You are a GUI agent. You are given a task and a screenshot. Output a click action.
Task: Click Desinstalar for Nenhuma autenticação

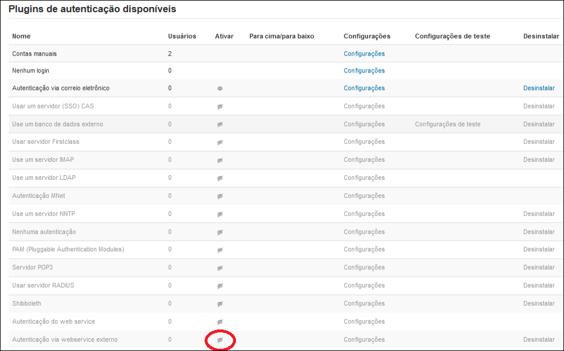point(539,231)
